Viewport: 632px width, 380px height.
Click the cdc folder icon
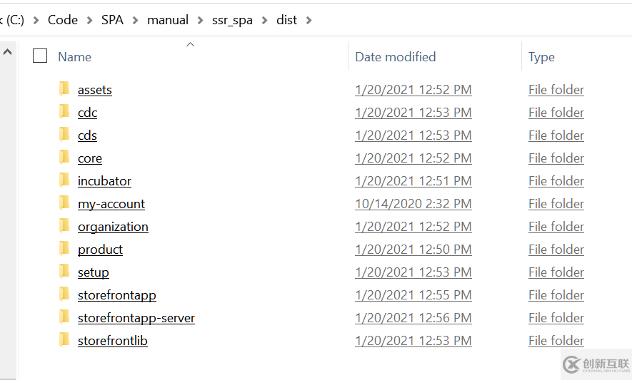click(x=64, y=111)
